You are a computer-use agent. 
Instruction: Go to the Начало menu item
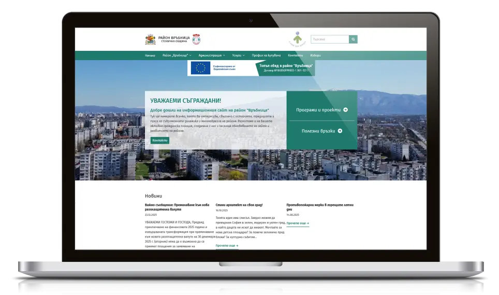(150, 55)
